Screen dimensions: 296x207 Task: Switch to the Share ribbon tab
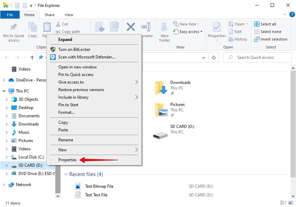pyautogui.click(x=49, y=15)
